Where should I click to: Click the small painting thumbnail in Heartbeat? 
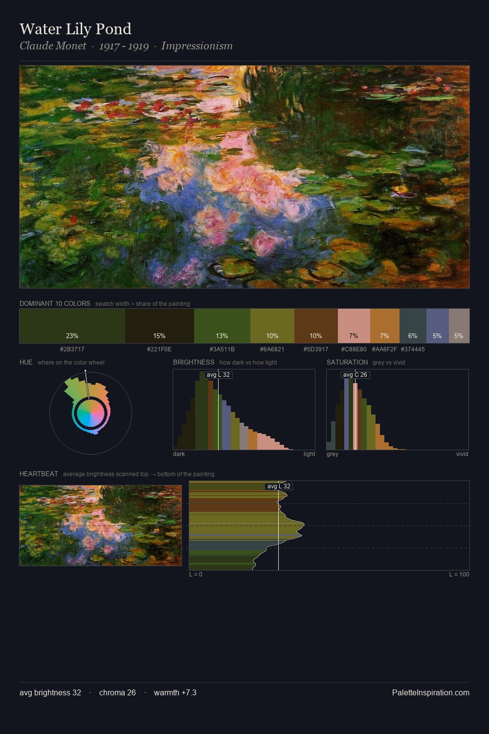100,526
